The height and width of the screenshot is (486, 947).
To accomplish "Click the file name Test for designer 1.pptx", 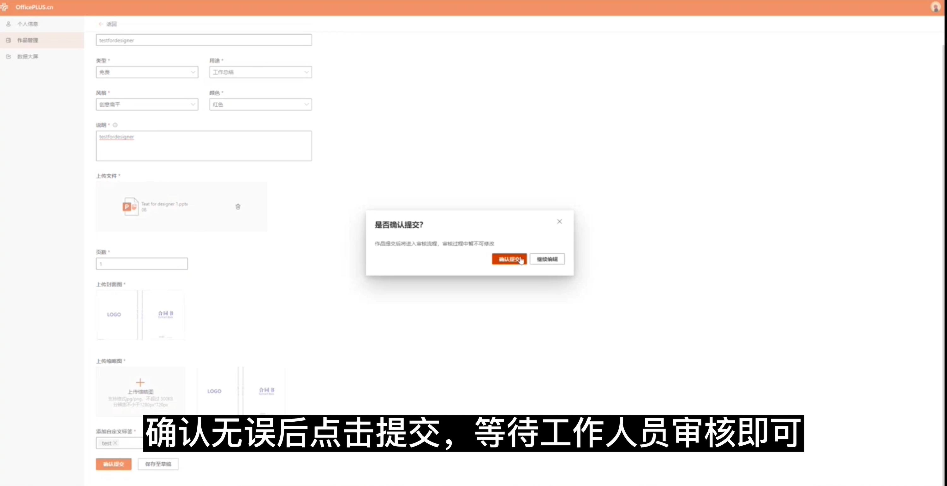I will click(x=165, y=204).
